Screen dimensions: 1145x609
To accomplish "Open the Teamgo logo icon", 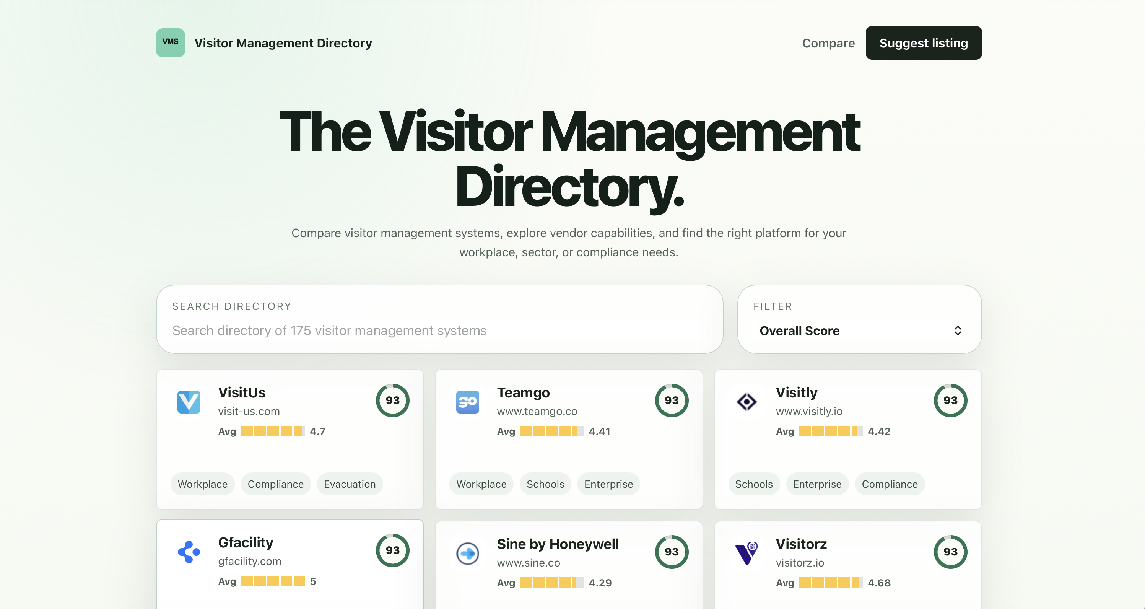I will pos(467,402).
